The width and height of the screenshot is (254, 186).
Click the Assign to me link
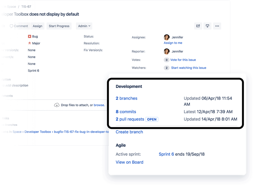pyautogui.click(x=173, y=43)
